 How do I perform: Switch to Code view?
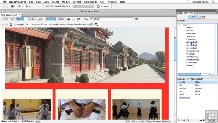[5, 19]
